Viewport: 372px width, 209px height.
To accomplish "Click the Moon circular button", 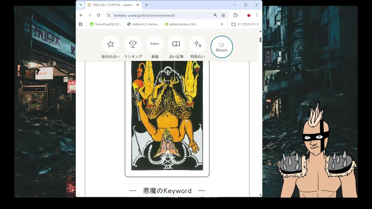I will click(222, 47).
